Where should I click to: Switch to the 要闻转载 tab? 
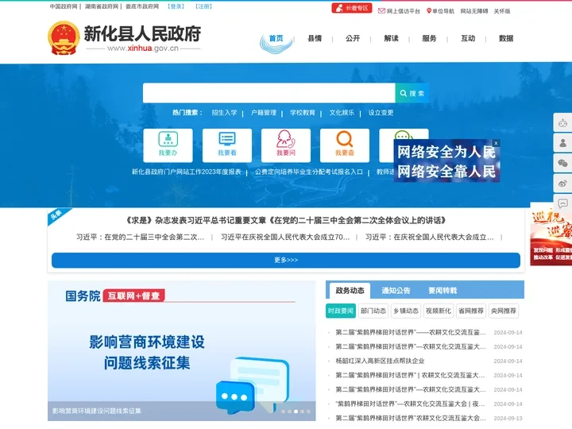tap(443, 291)
